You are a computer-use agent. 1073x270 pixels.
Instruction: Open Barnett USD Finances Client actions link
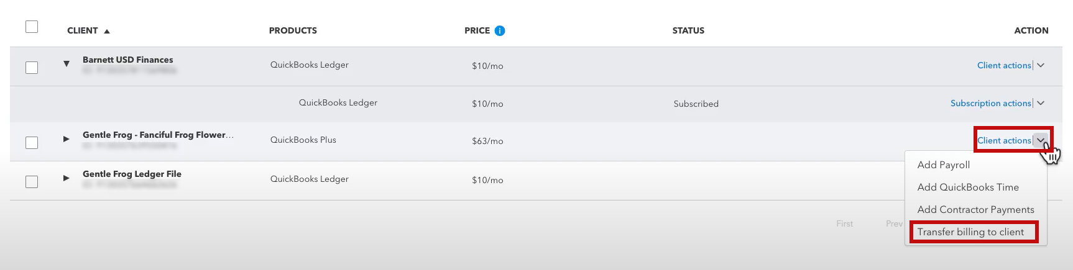1004,65
